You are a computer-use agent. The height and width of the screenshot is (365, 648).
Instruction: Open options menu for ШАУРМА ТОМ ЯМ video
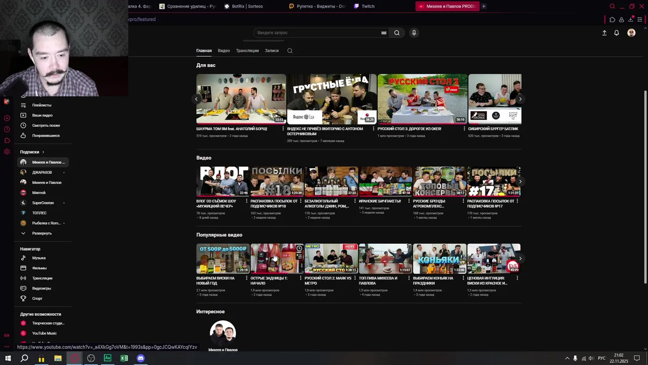[x=283, y=129]
